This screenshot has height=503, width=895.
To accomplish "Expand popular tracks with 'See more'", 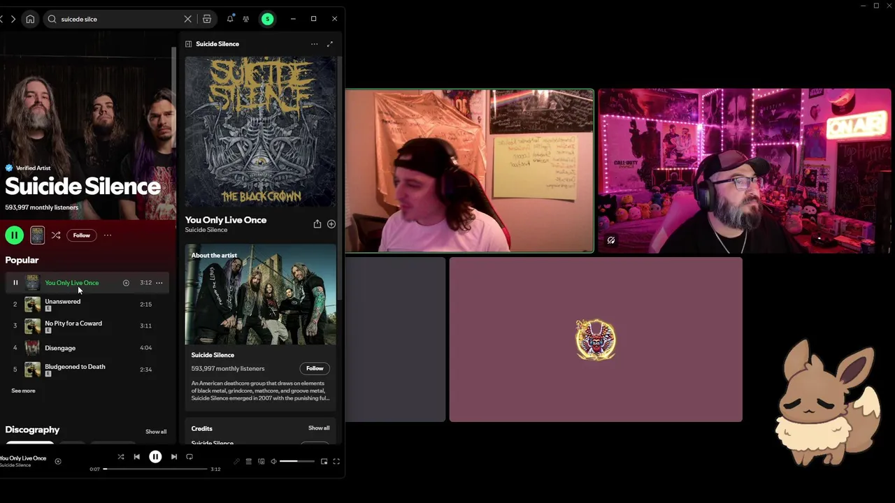I will (23, 391).
